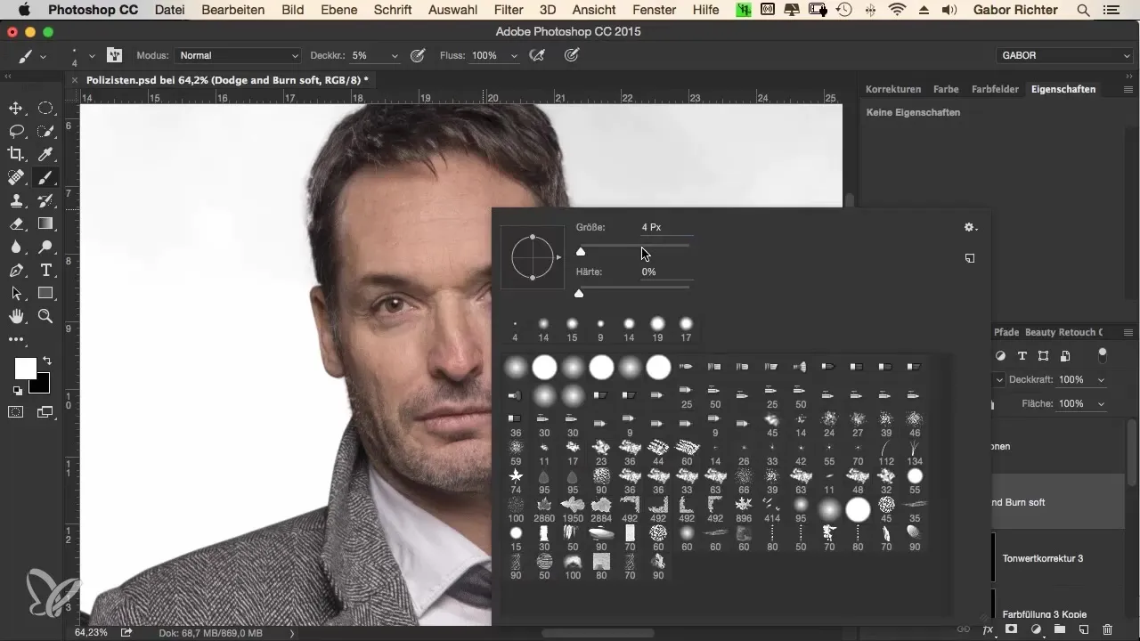This screenshot has width=1140, height=641.
Task: Select the Spot Healing Brush tool
Action: coord(16,178)
